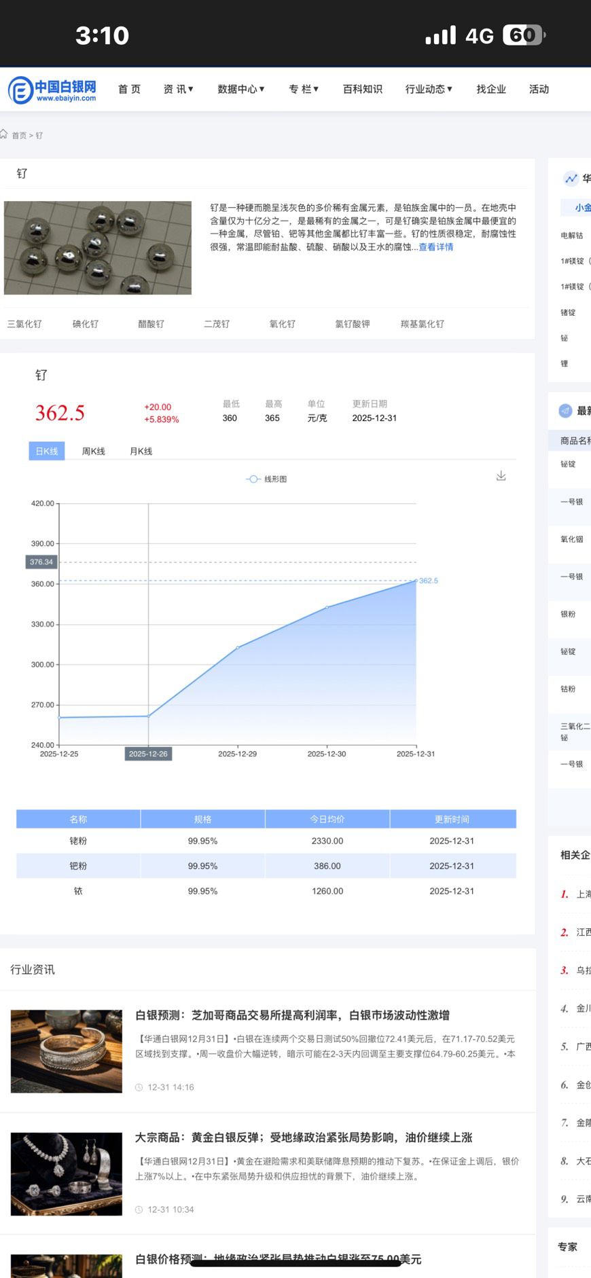Open the 醋酸钌 link
The width and height of the screenshot is (591, 1278).
(x=151, y=324)
